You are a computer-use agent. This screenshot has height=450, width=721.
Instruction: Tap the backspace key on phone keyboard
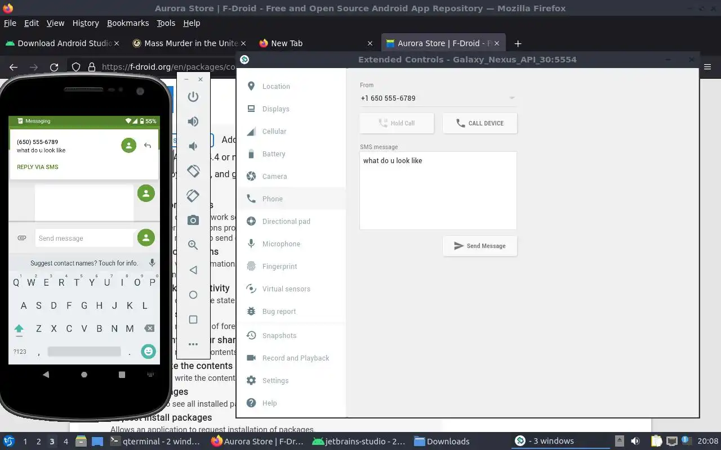click(149, 328)
